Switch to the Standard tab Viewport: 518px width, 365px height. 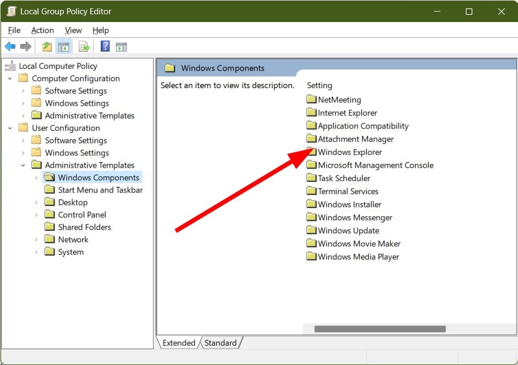(x=220, y=342)
